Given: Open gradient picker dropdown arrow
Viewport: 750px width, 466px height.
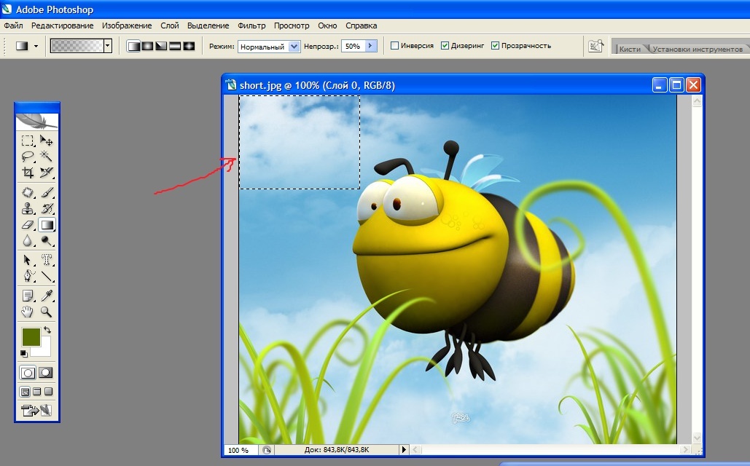Looking at the screenshot, I should [108, 46].
